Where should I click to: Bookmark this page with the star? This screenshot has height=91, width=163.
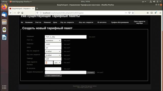tap(133, 13)
